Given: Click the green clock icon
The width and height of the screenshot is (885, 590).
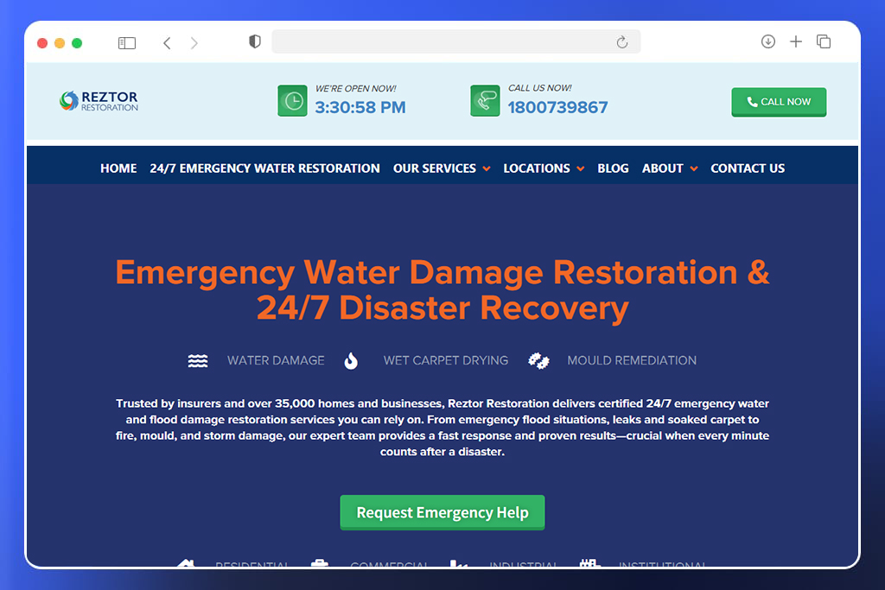Looking at the screenshot, I should pyautogui.click(x=292, y=101).
